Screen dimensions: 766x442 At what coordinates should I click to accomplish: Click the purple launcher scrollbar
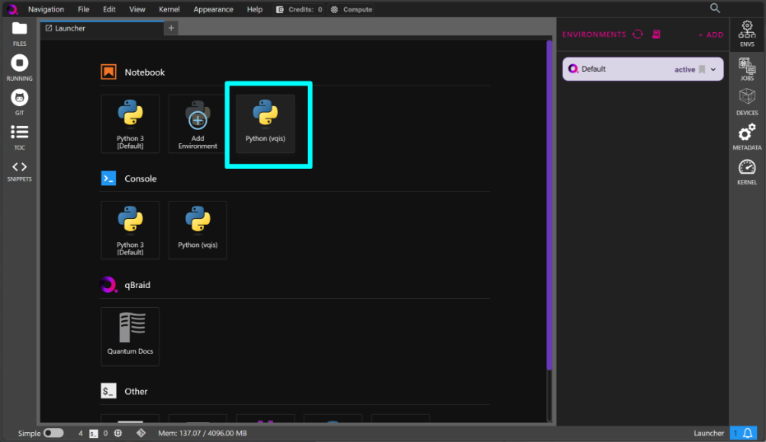click(550, 205)
